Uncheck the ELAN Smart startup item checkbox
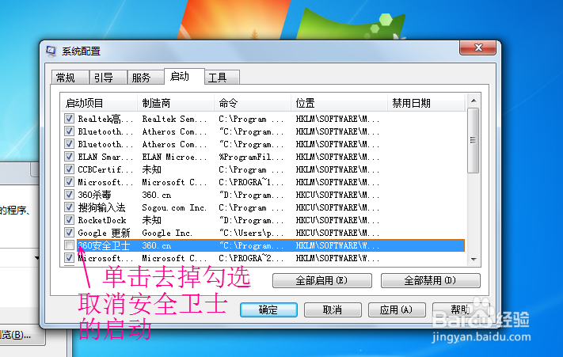Image resolution: width=563 pixels, height=357 pixels. click(69, 157)
